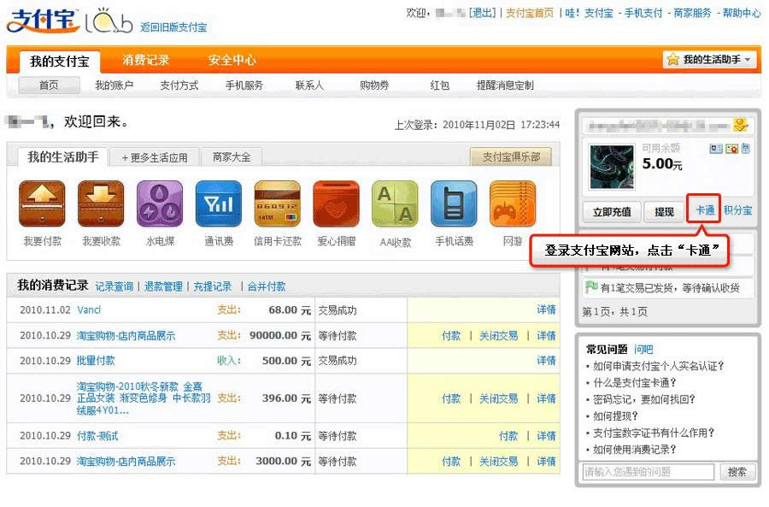769x507 pixels.
Task: Open the 通讯费 signal-bars icon
Action: pyautogui.click(x=219, y=204)
